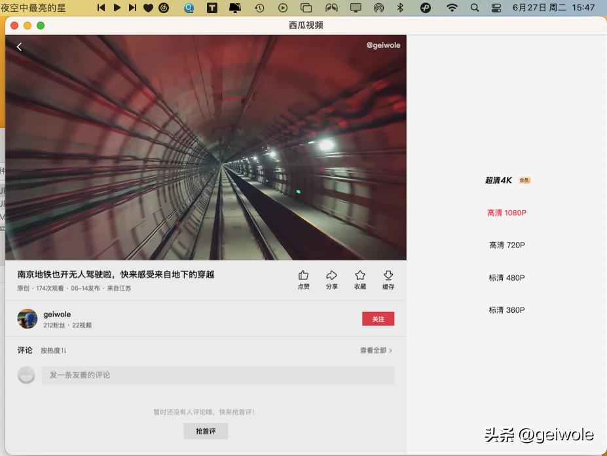Select 高清720P video quality

(x=506, y=245)
